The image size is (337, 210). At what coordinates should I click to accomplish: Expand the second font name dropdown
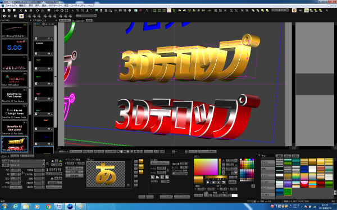(43, 165)
